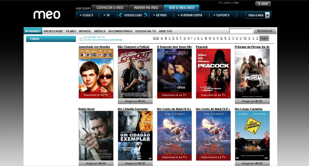Click the Peacock movie poster

213,73
